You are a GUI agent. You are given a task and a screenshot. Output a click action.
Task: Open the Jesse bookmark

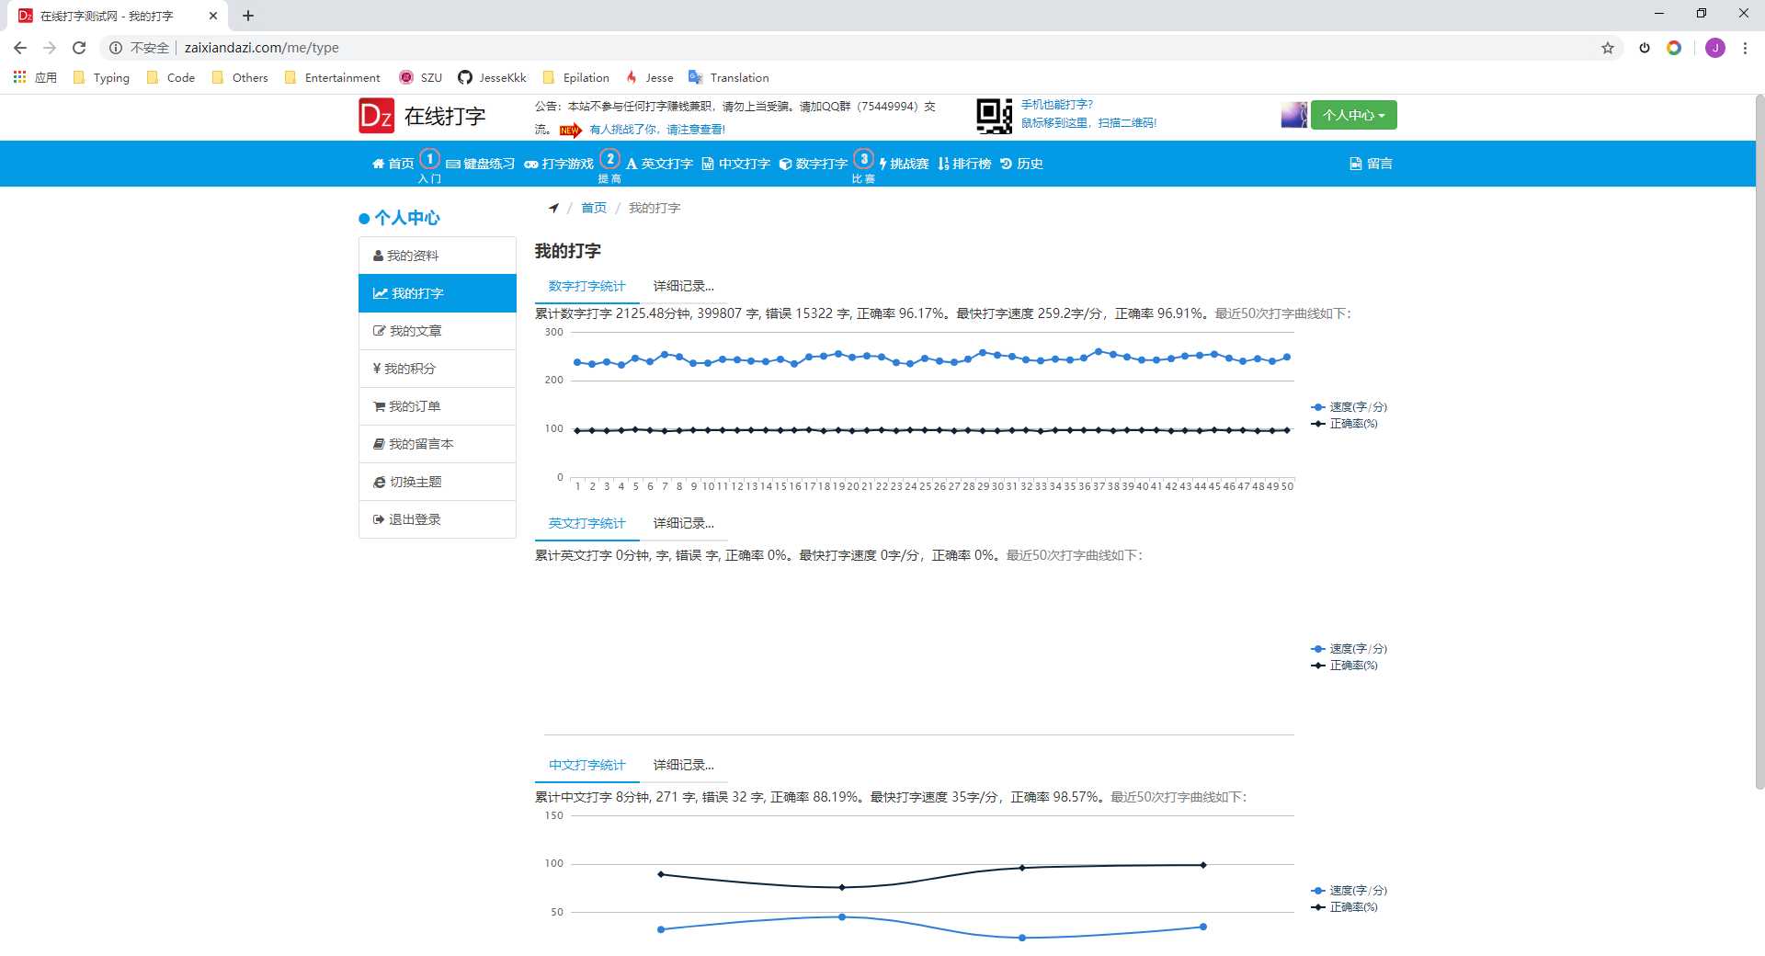pos(650,78)
